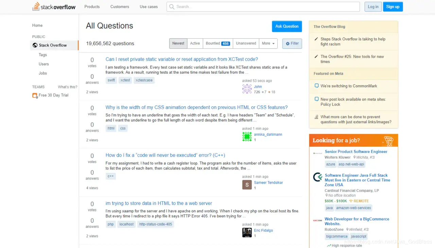435x248 pixels.
Task: Click chat icon beside external links post
Action: pos(316,117)
